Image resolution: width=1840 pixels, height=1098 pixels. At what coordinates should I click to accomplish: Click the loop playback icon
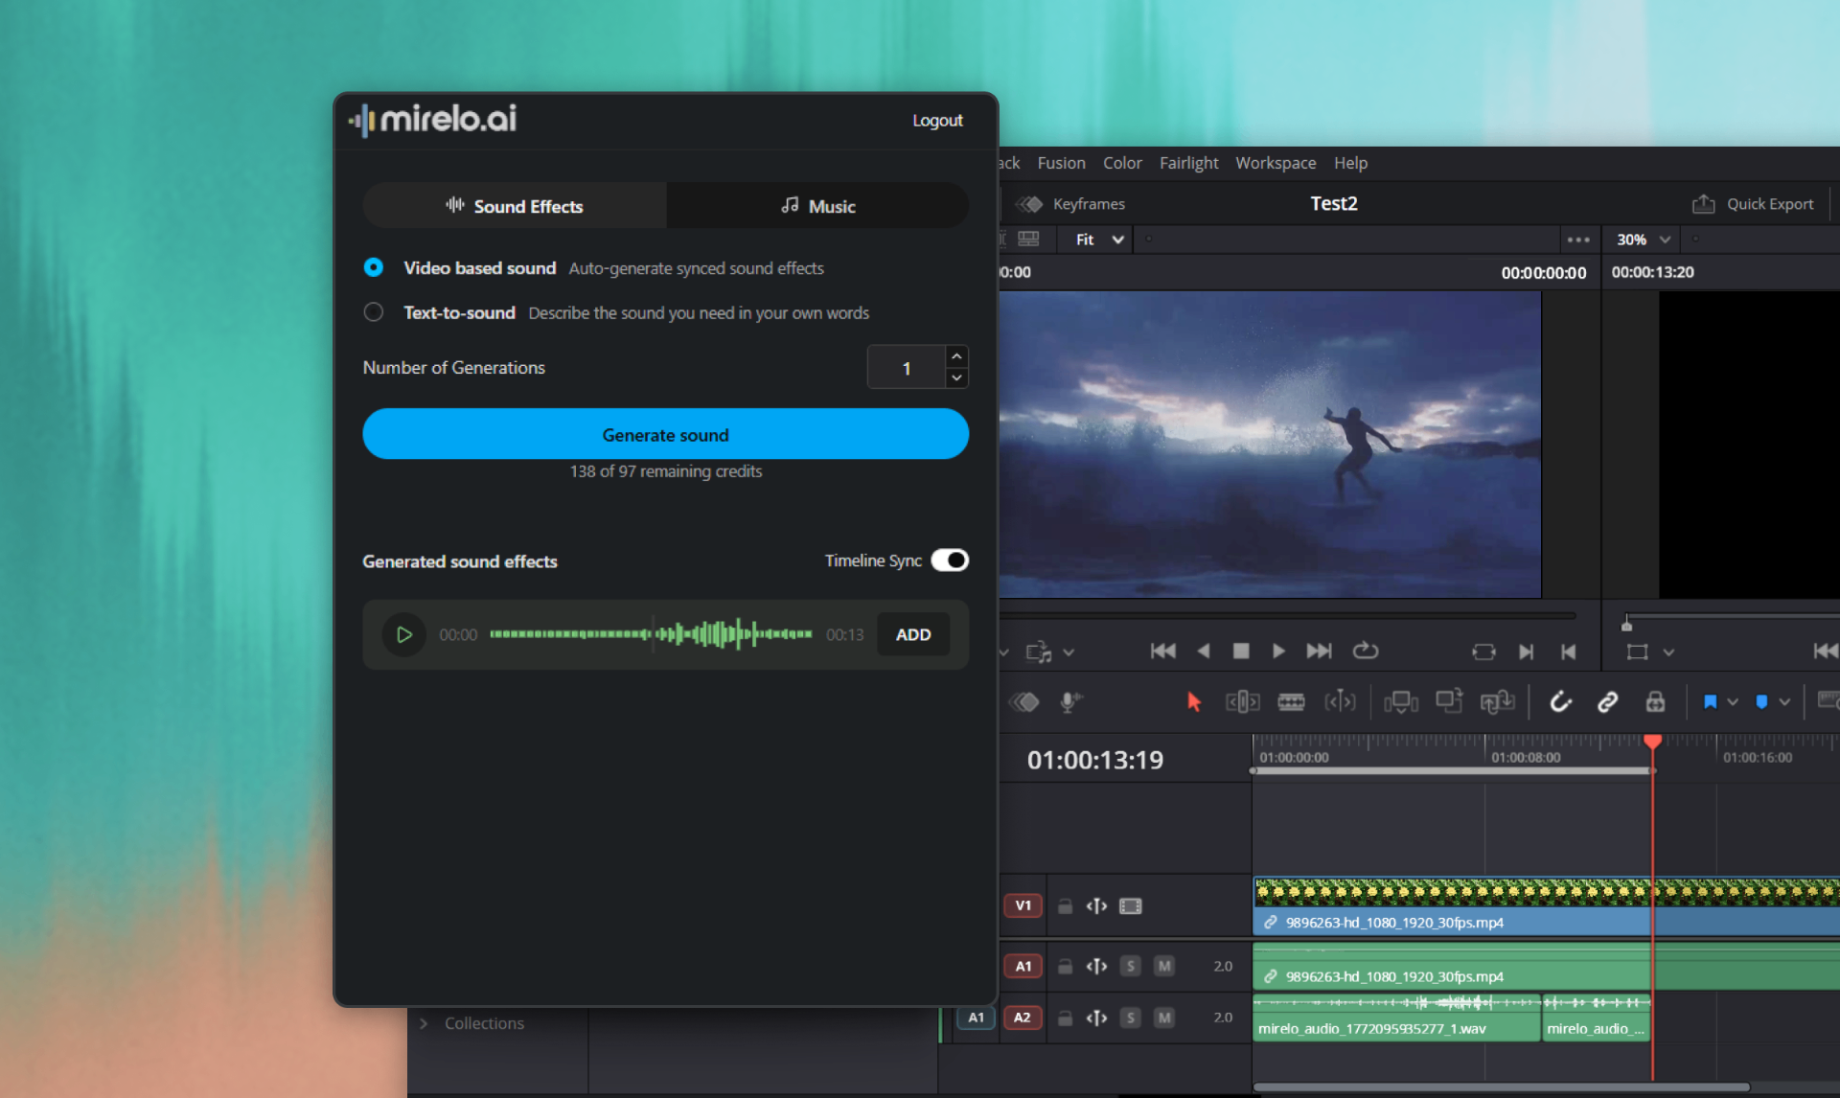[1365, 652]
